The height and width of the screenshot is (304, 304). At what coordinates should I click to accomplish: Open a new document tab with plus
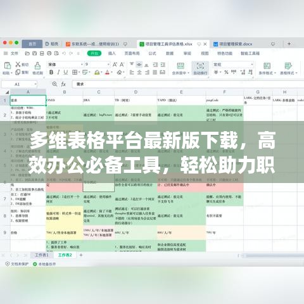pyautogui.click(x=289, y=44)
